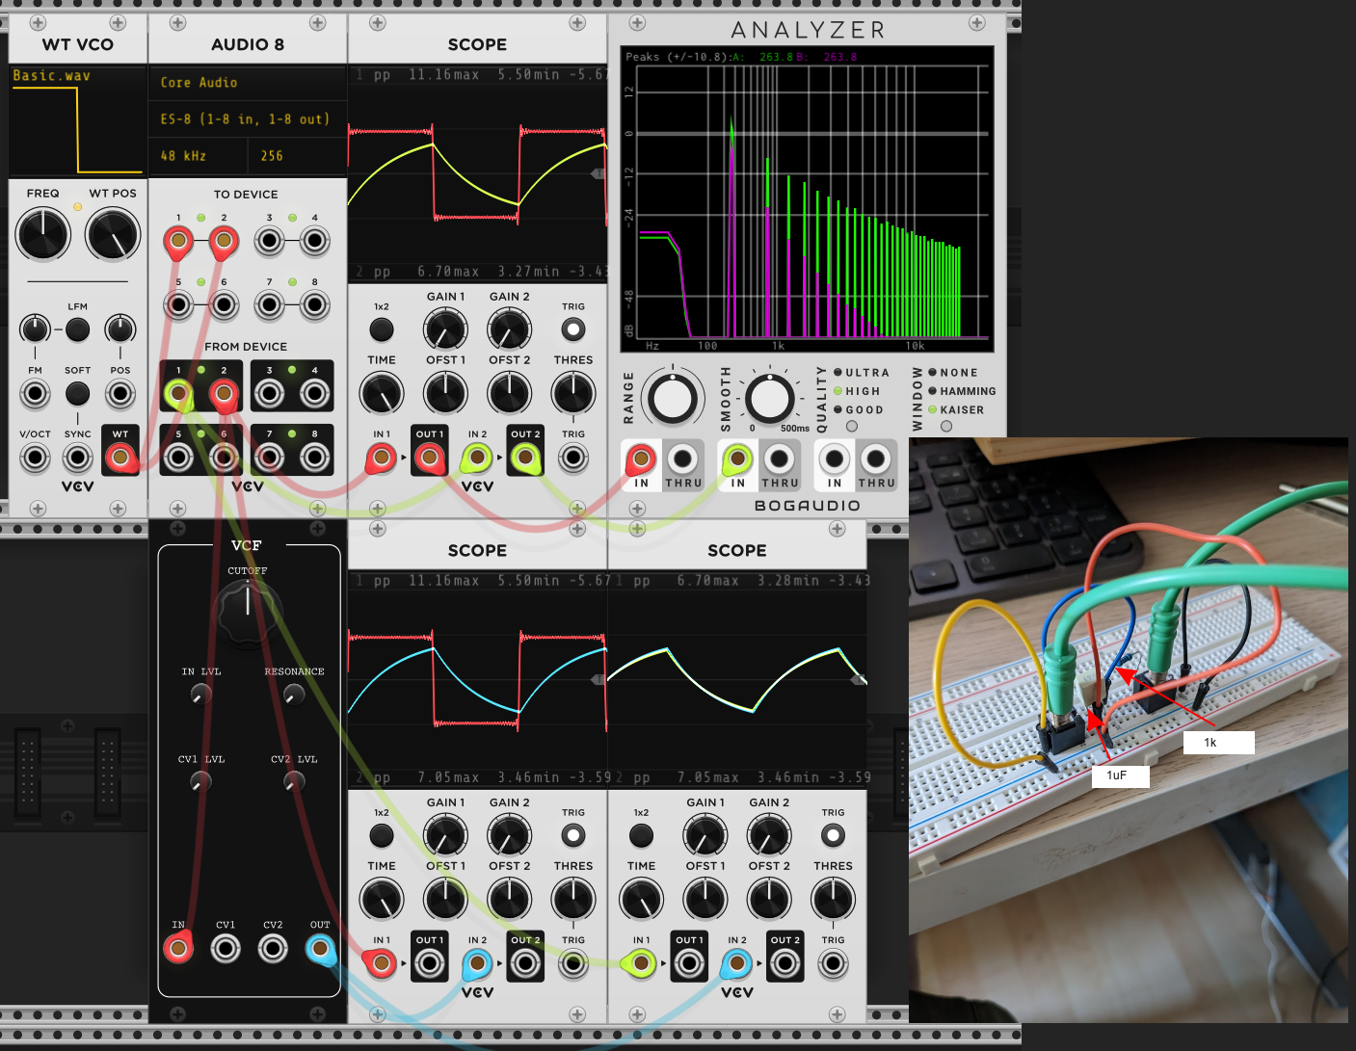This screenshot has width=1356, height=1051.
Task: Toggle the SOFT sync button on WT VCO
Action: (x=78, y=393)
